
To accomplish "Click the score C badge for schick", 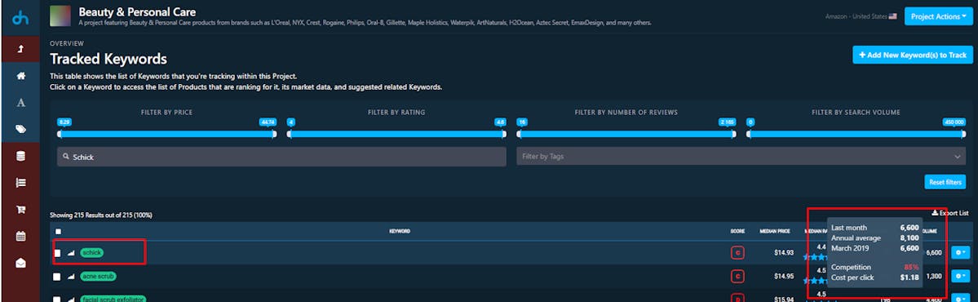I will point(738,253).
